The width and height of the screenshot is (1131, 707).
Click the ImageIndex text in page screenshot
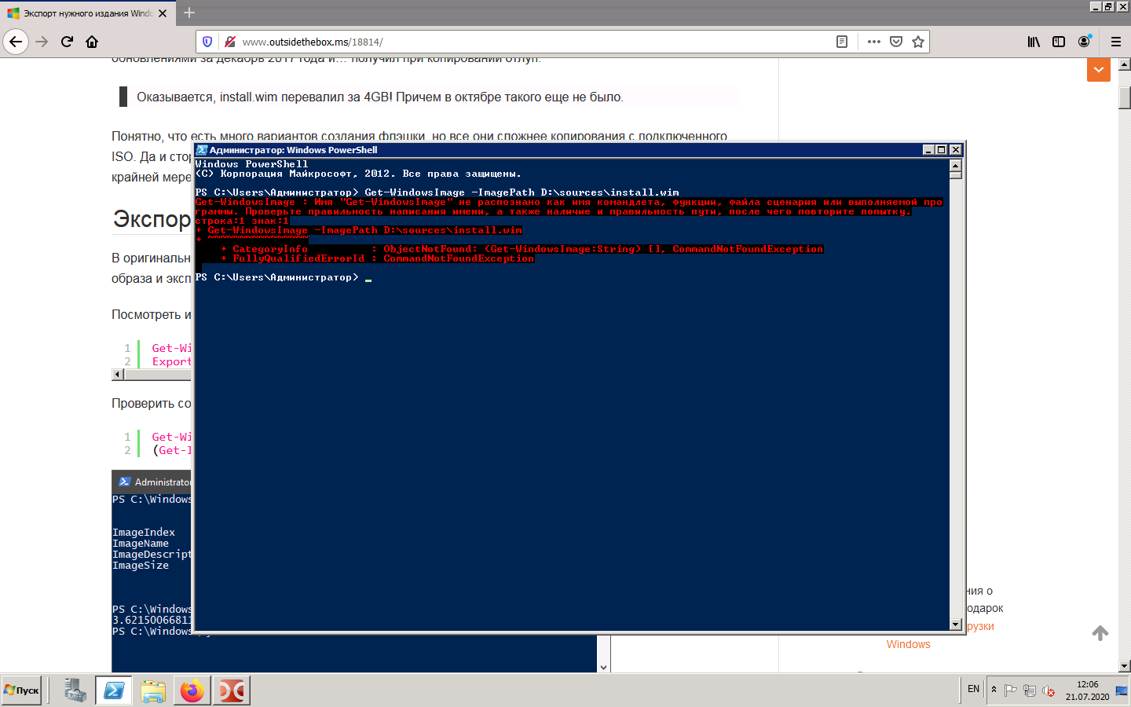(x=144, y=533)
